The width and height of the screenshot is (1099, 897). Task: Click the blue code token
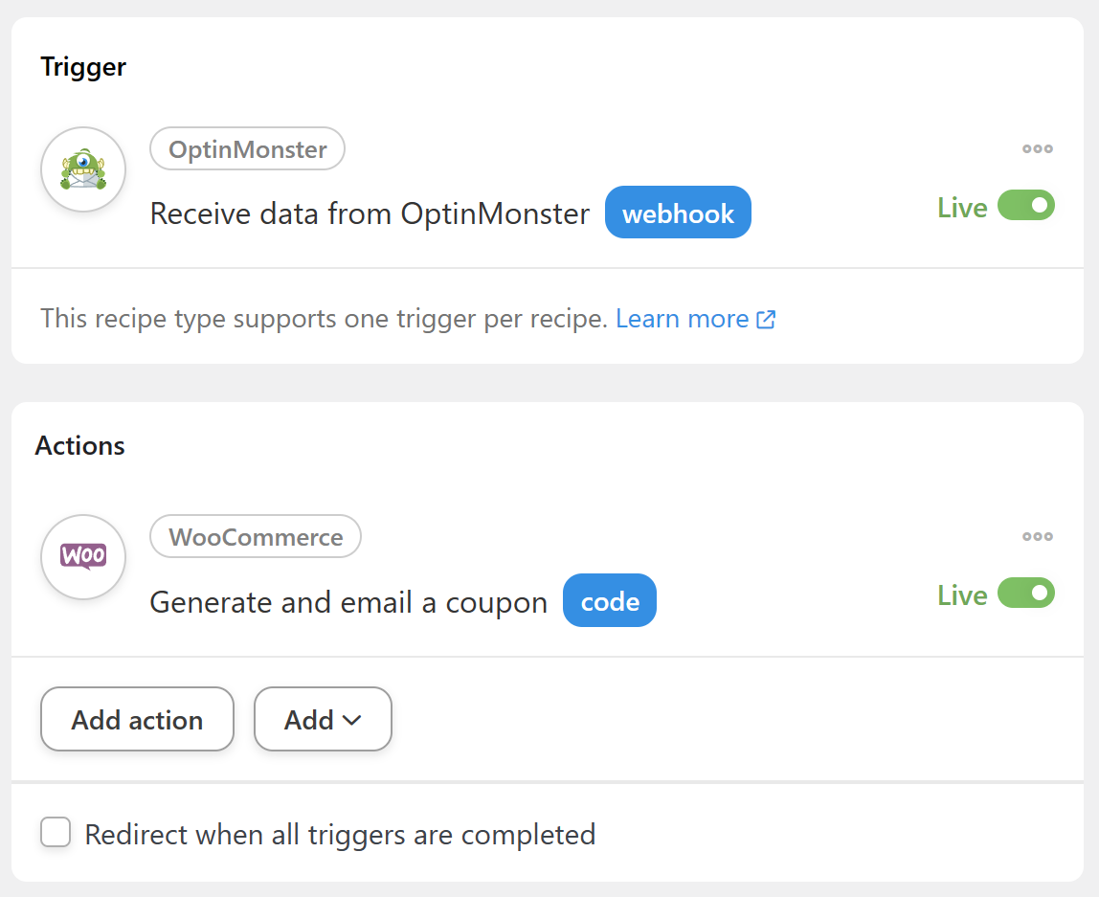(610, 600)
